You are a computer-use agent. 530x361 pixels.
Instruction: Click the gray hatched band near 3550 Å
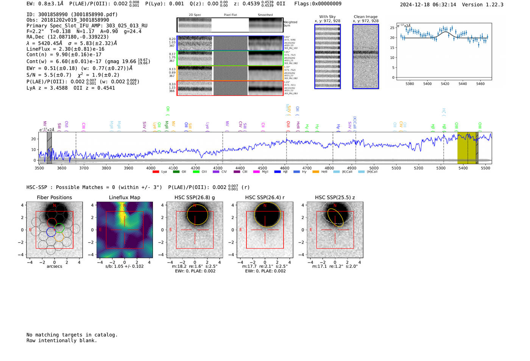[49, 148]
